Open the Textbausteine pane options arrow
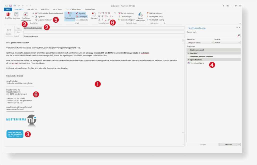Screen dimensions: 257x165 click(x=237, y=28)
